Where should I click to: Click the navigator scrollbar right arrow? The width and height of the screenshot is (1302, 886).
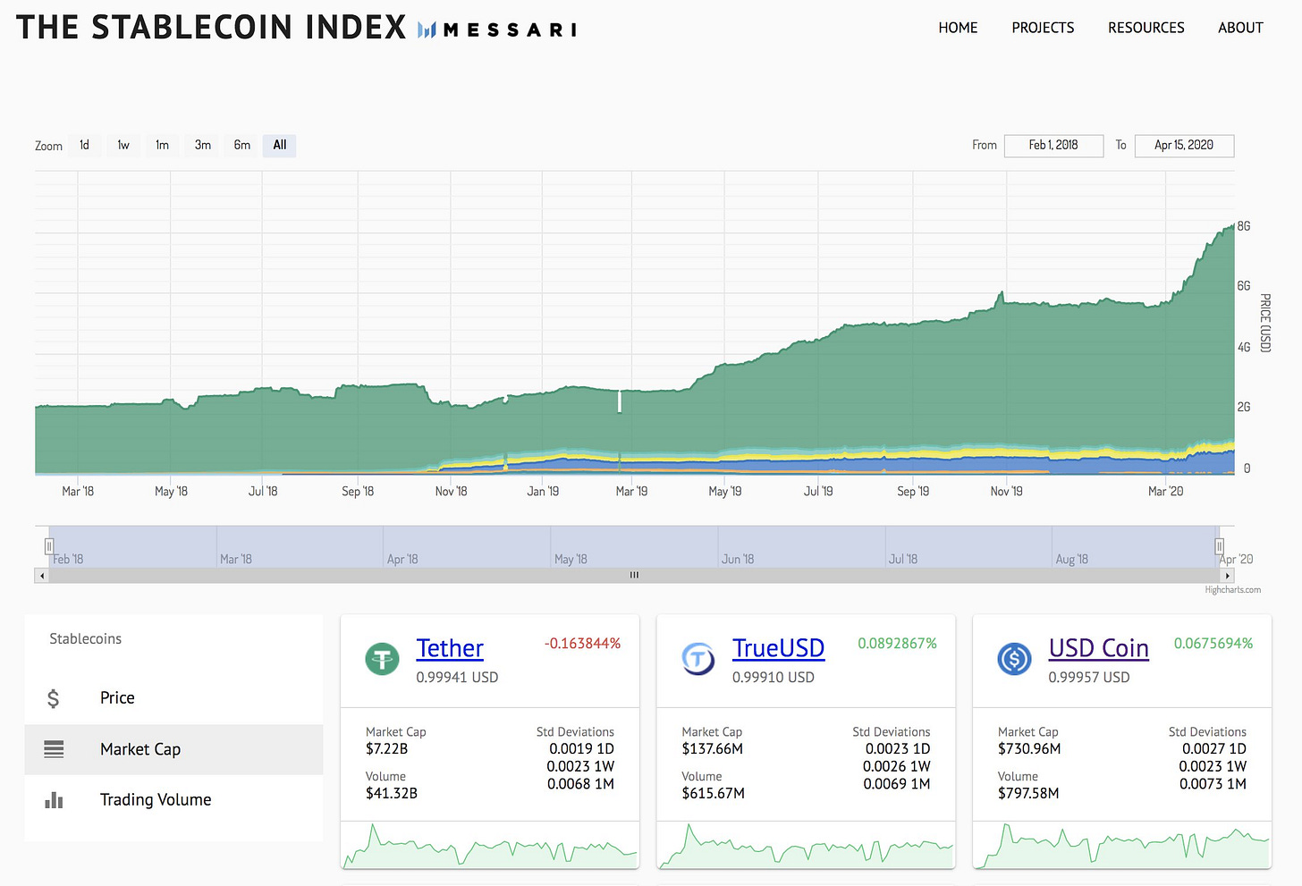[1228, 576]
